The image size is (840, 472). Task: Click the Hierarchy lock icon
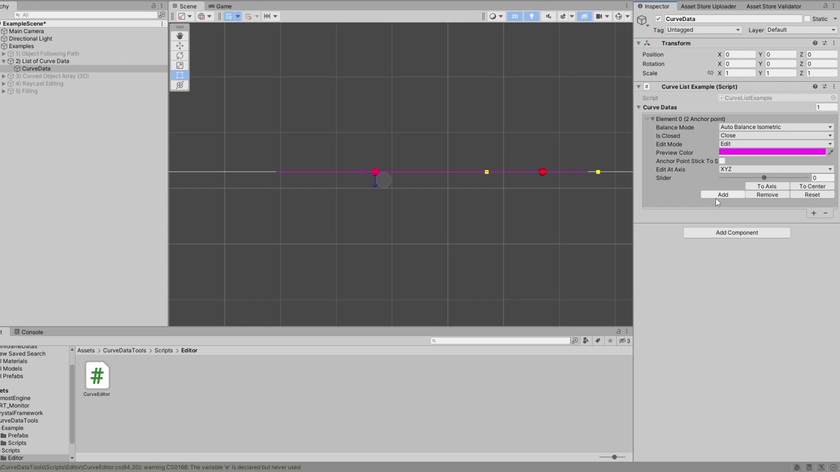(154, 6)
